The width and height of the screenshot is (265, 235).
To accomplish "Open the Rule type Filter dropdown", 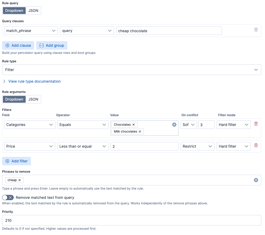I will pos(132,70).
